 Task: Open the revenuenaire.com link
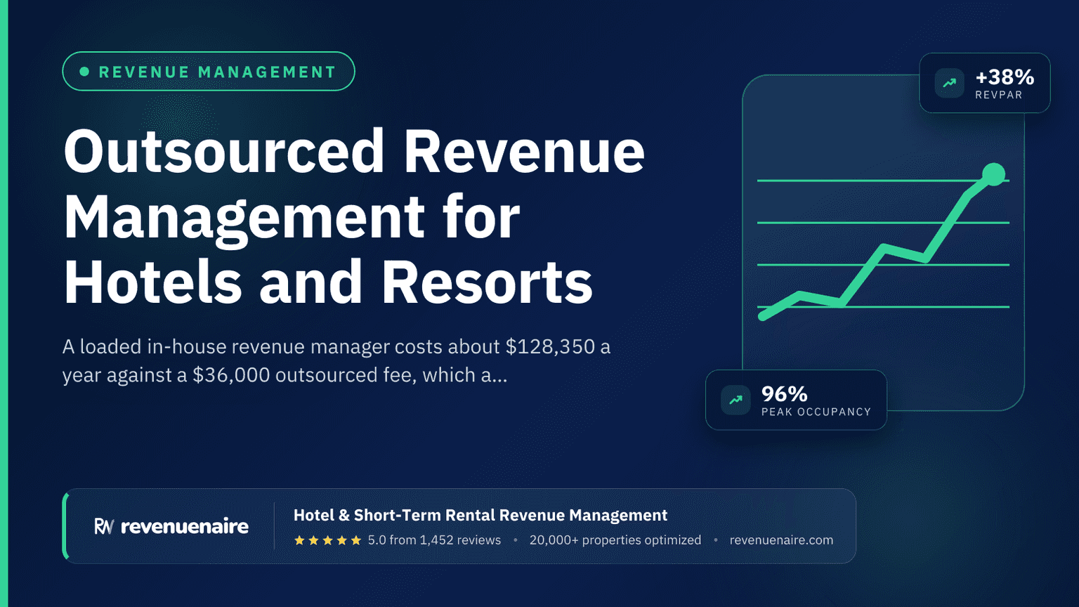(781, 540)
